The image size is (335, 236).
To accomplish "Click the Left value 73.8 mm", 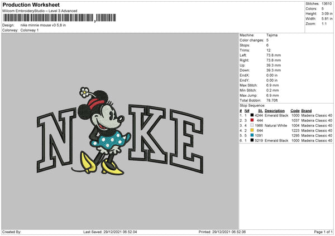I will tap(274, 55).
